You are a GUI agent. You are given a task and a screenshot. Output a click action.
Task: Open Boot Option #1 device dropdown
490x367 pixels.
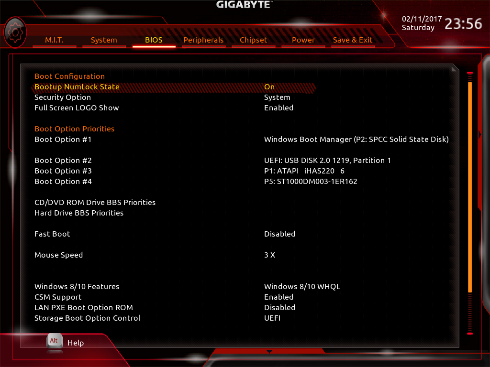tap(356, 139)
